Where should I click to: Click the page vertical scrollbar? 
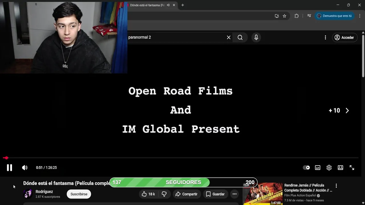tap(363, 56)
